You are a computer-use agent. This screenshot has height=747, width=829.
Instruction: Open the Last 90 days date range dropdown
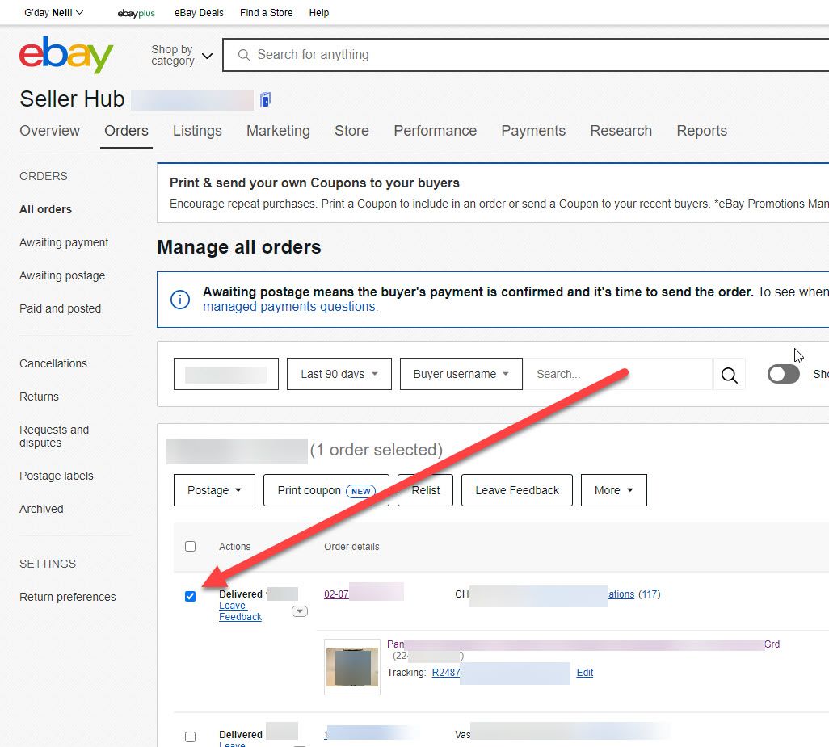pyautogui.click(x=339, y=374)
